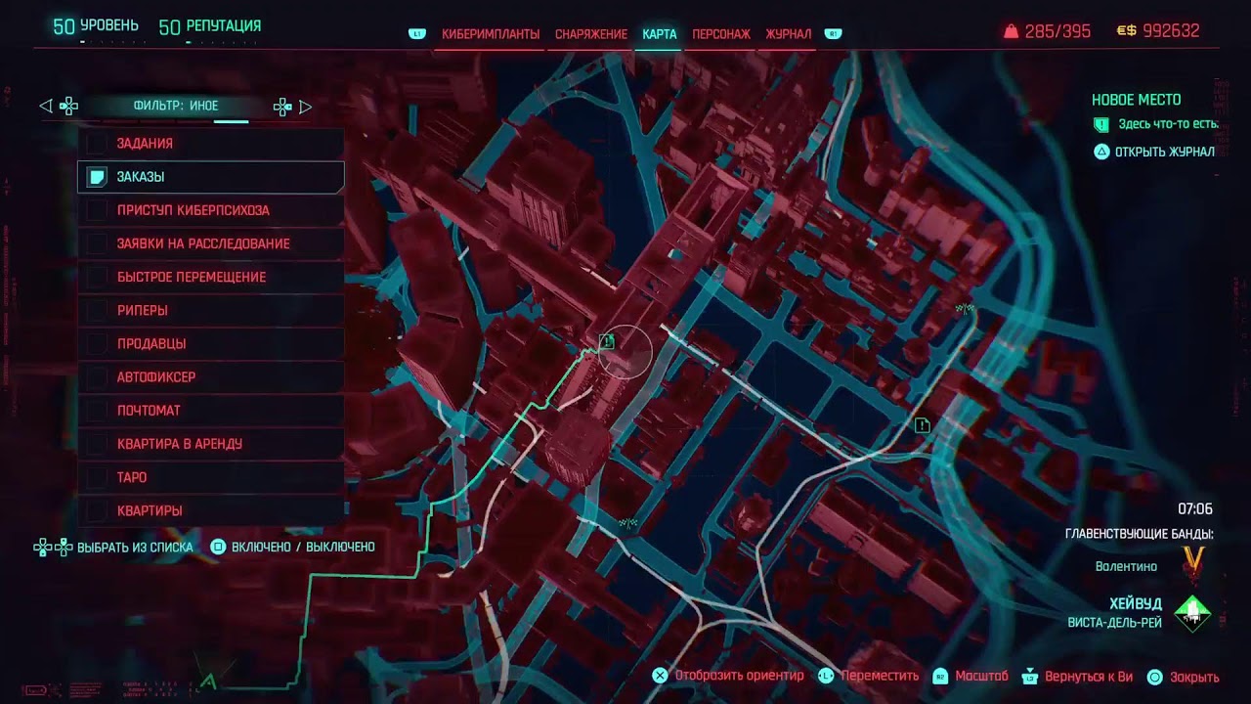Click the '50 Репутация' indicator
Viewport: 1251px width, 704px height.
[210, 26]
